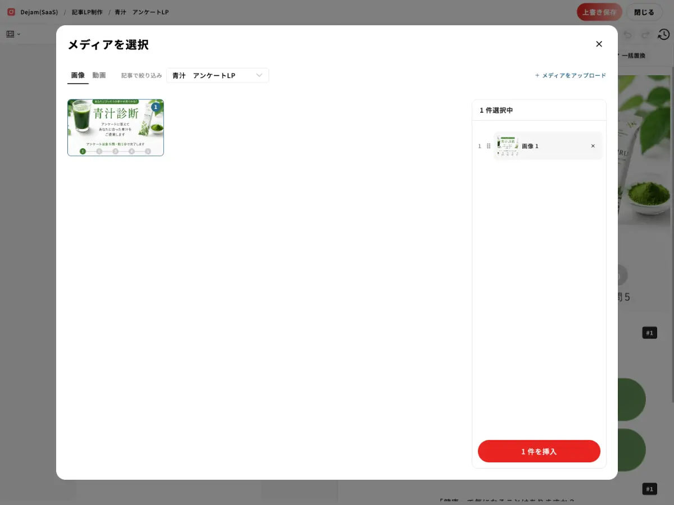The image size is (674, 505).
Task: Click the 上書き保存 button
Action: pos(599,12)
